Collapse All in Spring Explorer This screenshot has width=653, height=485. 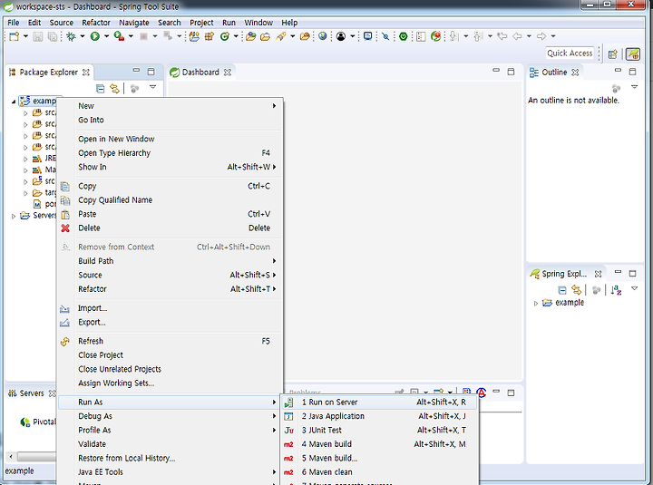(x=562, y=290)
